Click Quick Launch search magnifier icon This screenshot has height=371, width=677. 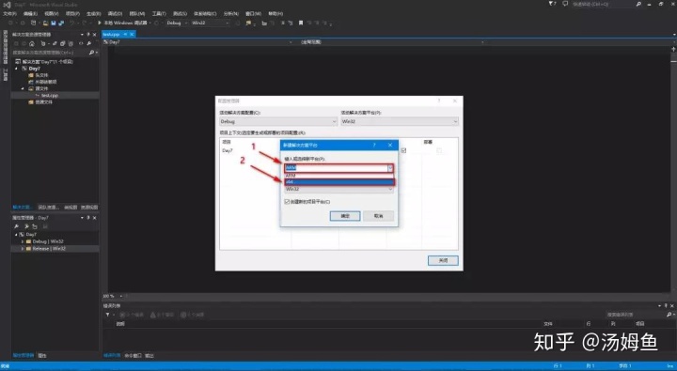coord(638,4)
